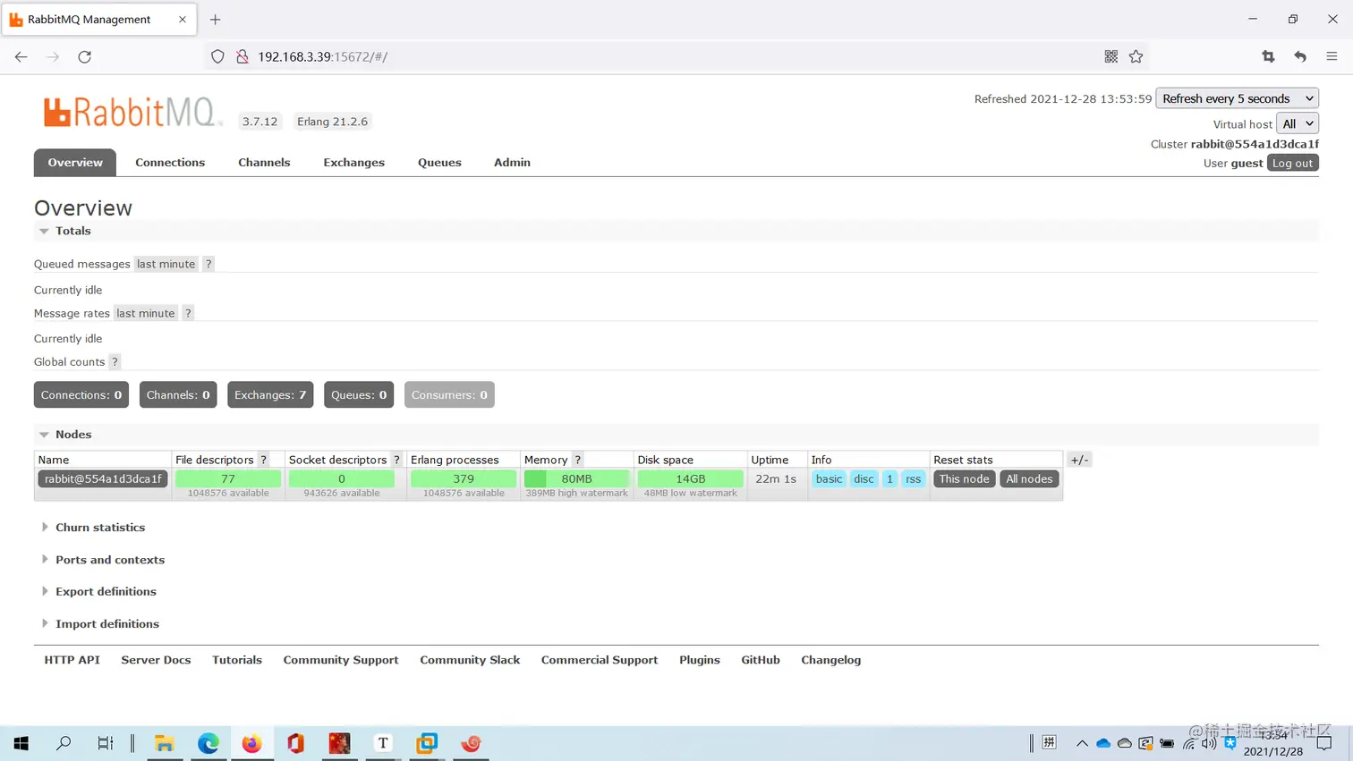The image size is (1353, 761).
Task: Open the Windows Start menu
Action: point(21,743)
